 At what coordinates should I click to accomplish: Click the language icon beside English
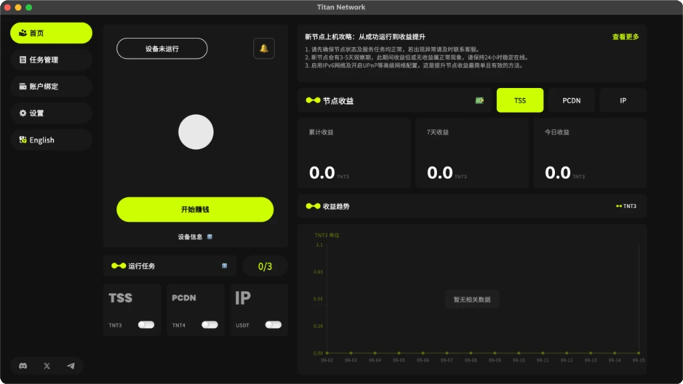pyautogui.click(x=23, y=140)
